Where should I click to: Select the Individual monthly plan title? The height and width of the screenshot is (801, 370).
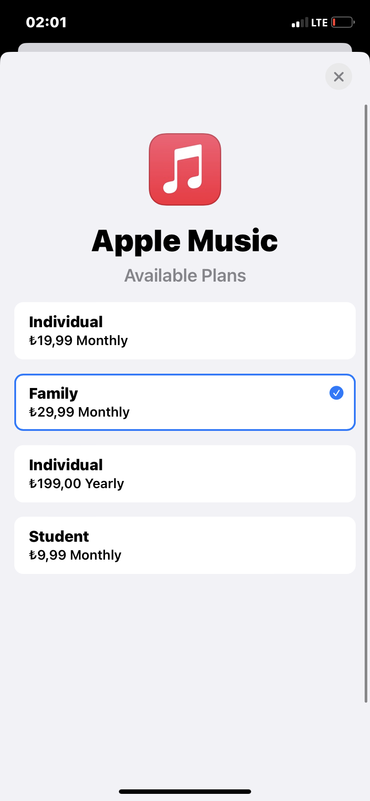[66, 322]
